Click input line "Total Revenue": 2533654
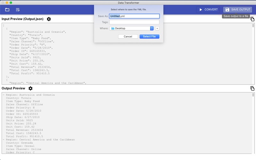 30,67
